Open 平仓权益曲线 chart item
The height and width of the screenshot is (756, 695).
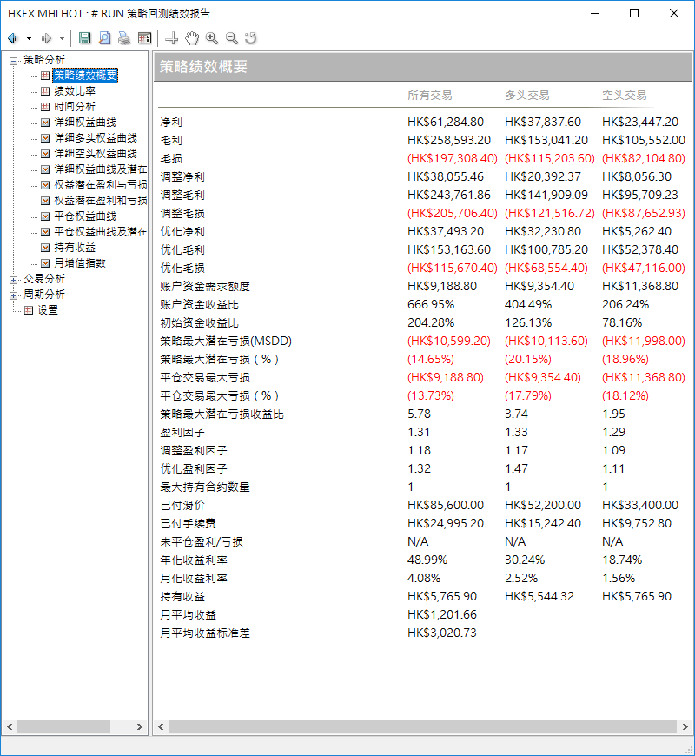pyautogui.click(x=85, y=216)
